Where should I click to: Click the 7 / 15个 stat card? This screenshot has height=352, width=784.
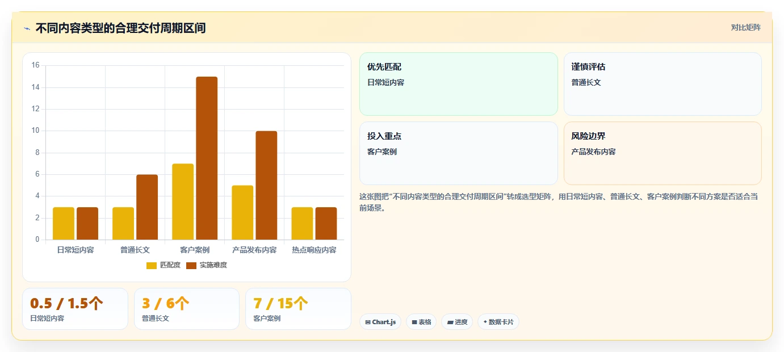[298, 309]
